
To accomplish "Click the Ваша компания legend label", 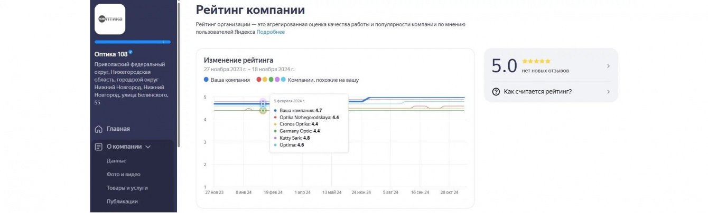I will [x=230, y=80].
